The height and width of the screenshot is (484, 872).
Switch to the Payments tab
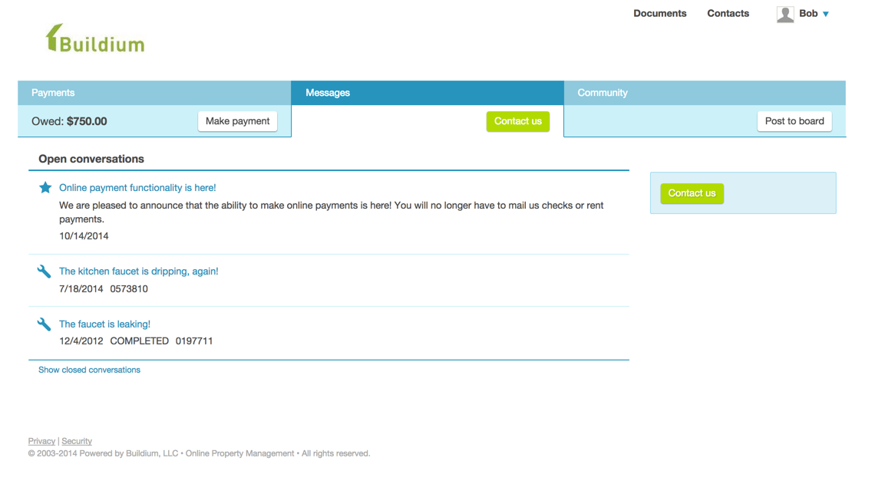[53, 93]
